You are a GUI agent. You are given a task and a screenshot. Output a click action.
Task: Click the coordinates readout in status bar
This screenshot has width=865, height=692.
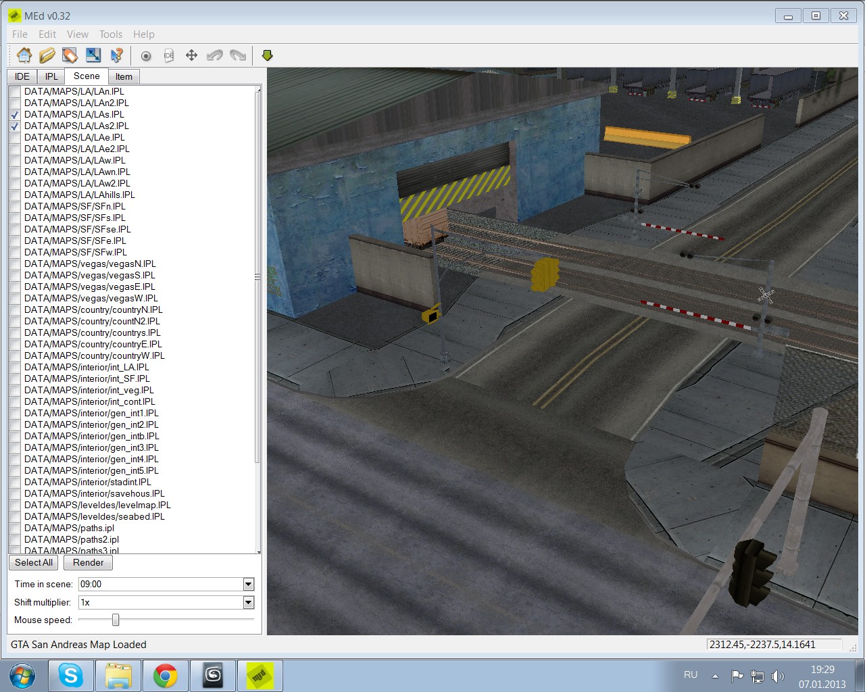(774, 645)
